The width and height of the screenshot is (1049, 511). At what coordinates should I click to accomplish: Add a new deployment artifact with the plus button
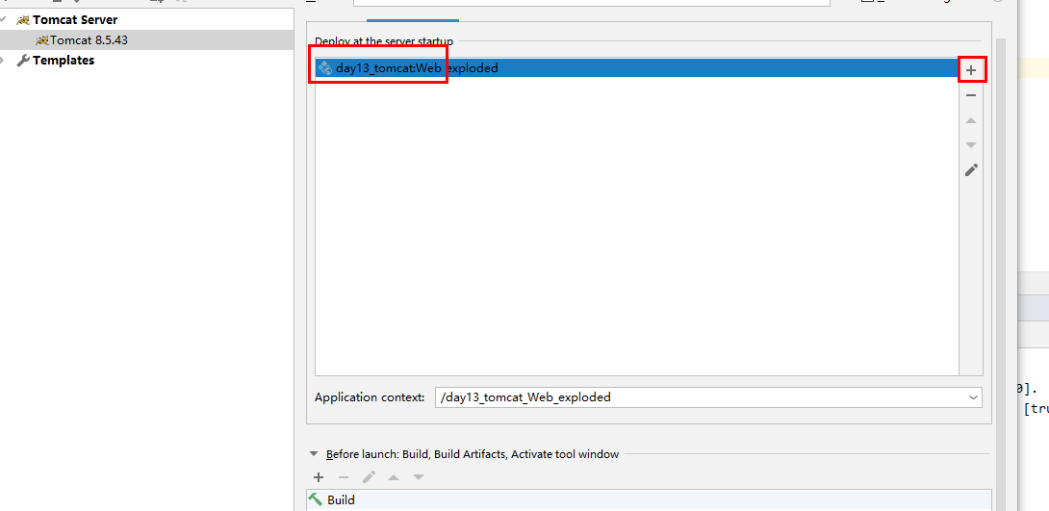(971, 69)
